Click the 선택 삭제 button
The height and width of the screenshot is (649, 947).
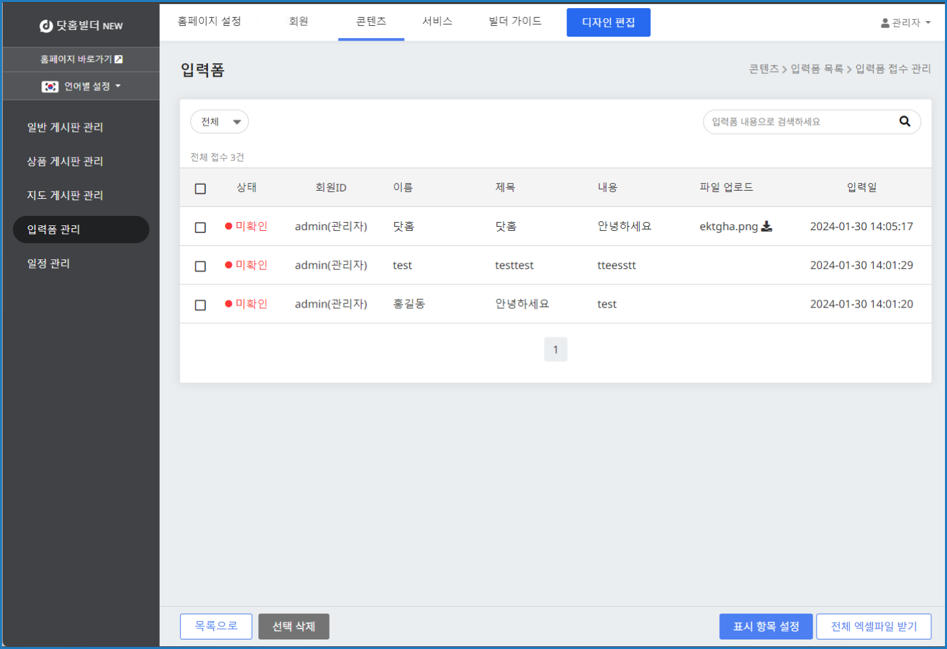(294, 627)
